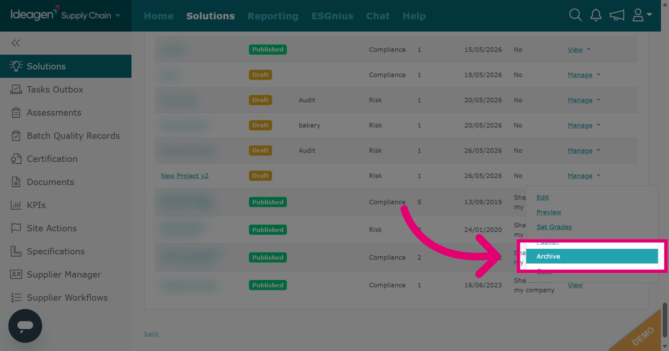Image resolution: width=669 pixels, height=351 pixels.
Task: Expand Manage arrow for Audit 20/05/2026 row
Action: coord(598,100)
